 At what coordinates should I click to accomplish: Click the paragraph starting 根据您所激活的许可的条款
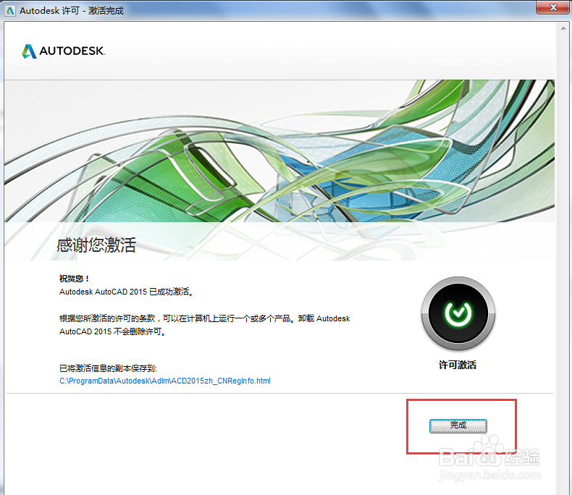205,325
